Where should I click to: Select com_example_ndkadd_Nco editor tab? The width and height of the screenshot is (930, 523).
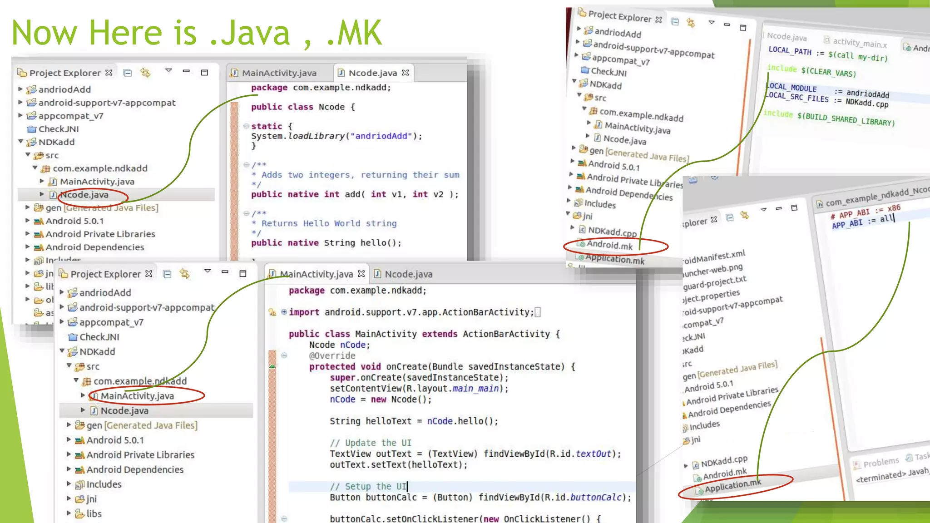pos(872,197)
